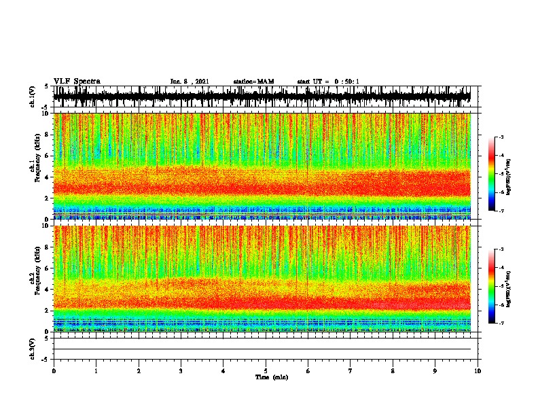
Task: Click the "5" tick on ch.3(V) axis
Action: click(47, 339)
